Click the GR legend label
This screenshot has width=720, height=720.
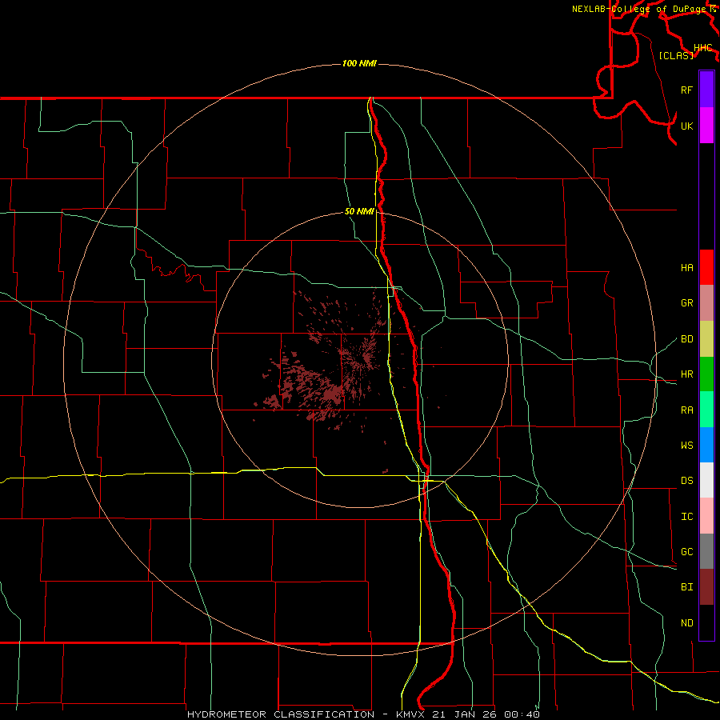(x=686, y=303)
